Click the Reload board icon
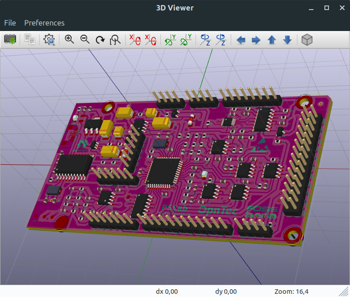 (x=10, y=40)
